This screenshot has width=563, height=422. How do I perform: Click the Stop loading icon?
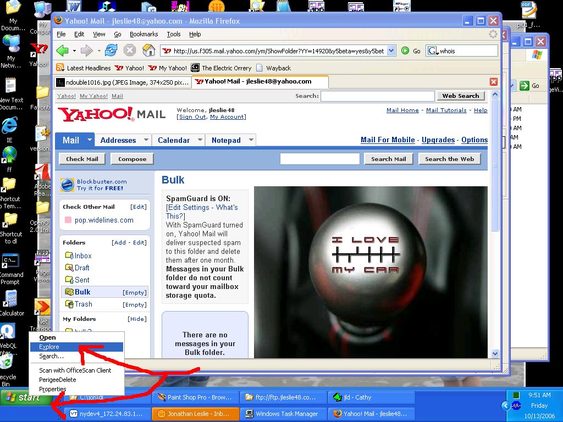pos(129,51)
